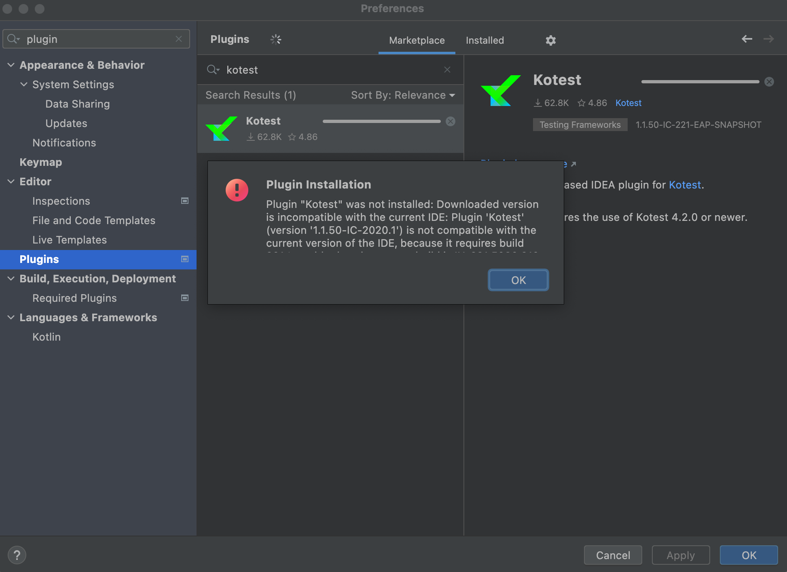The image size is (787, 572).
Task: Collapse the Appearance & Behavior section
Action: (x=11, y=65)
